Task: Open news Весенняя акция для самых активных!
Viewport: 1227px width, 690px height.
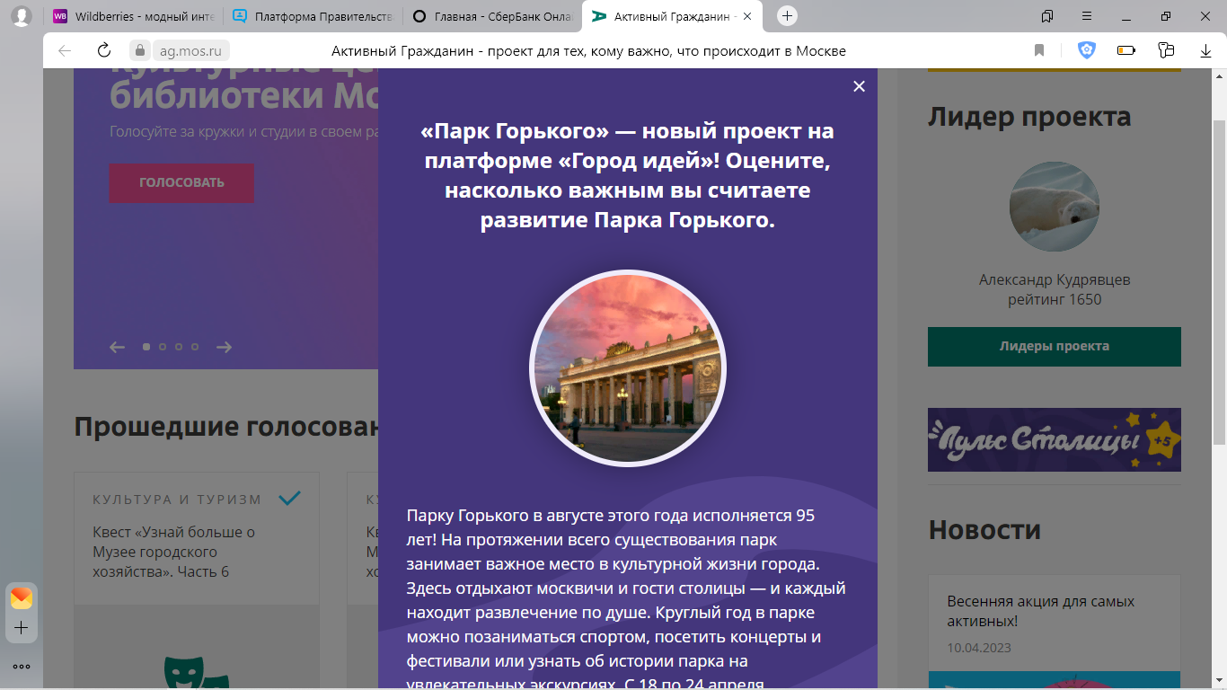Action: click(x=1041, y=611)
